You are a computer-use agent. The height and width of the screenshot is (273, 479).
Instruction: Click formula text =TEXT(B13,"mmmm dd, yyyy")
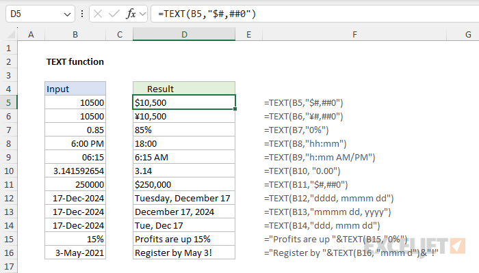click(x=328, y=212)
